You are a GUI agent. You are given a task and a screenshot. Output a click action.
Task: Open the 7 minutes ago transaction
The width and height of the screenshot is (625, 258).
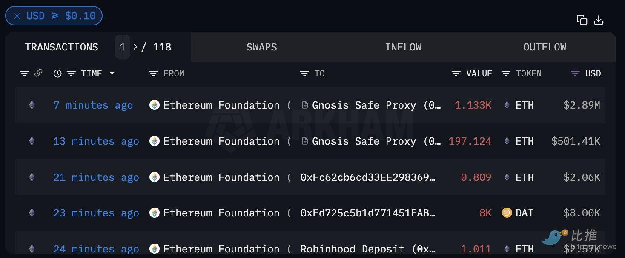click(93, 105)
